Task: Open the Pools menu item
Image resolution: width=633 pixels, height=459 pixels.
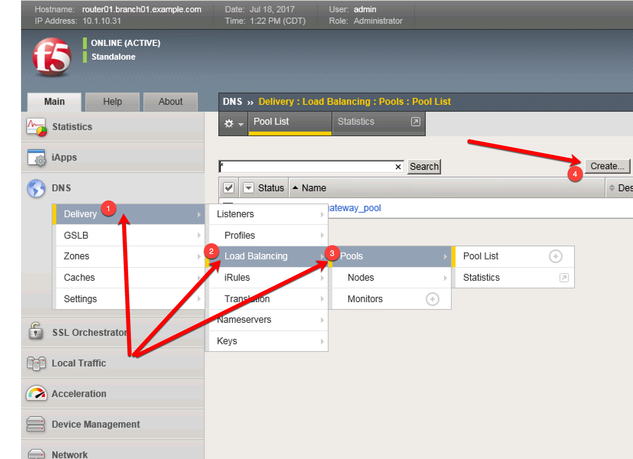Action: [390, 256]
